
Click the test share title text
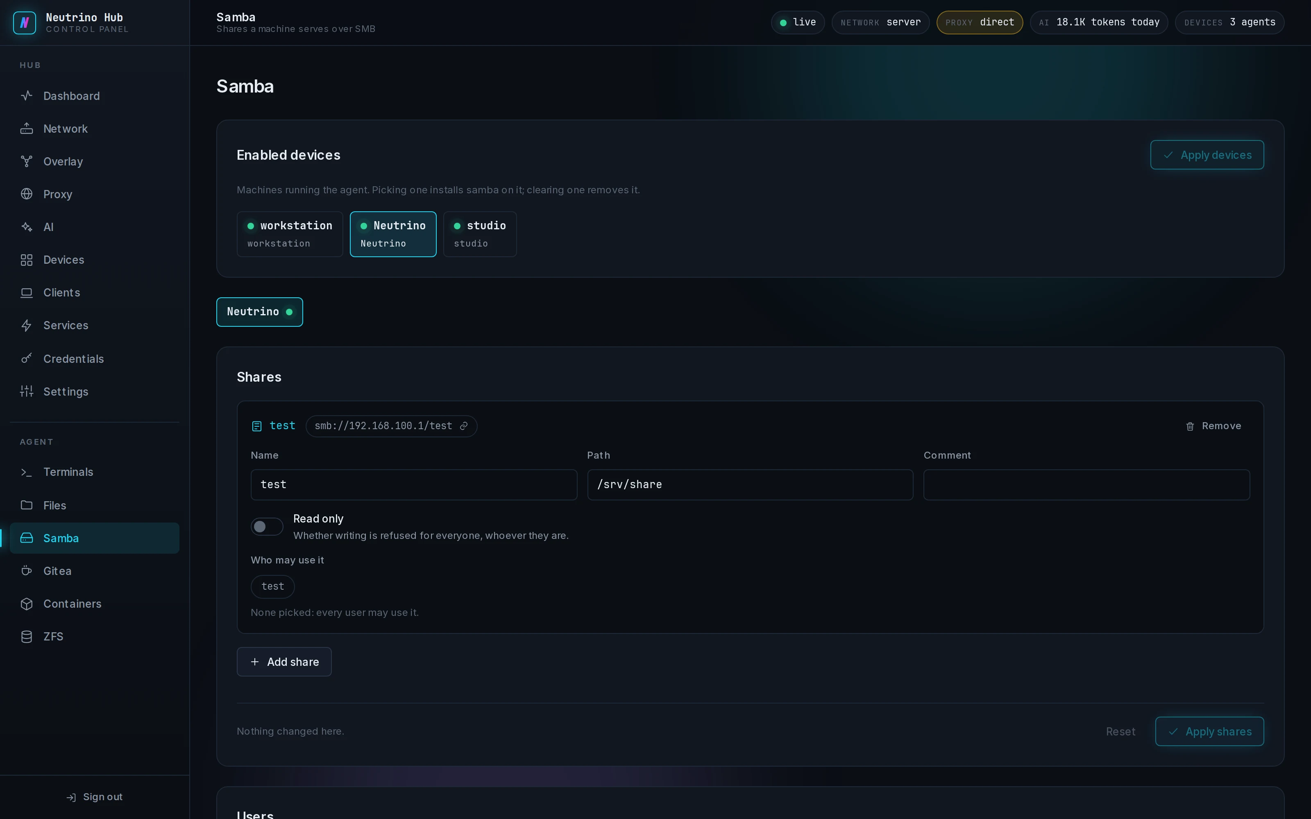[x=282, y=426]
